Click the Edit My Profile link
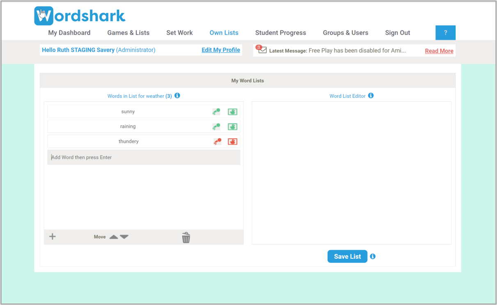 click(x=221, y=50)
